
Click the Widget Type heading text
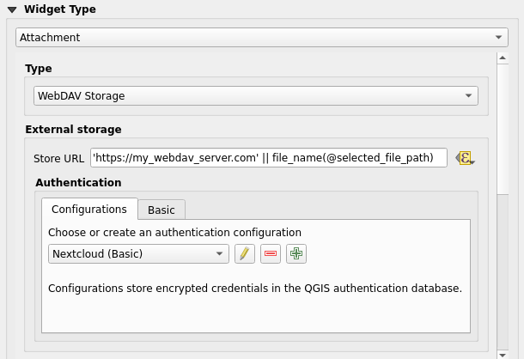[60, 9]
